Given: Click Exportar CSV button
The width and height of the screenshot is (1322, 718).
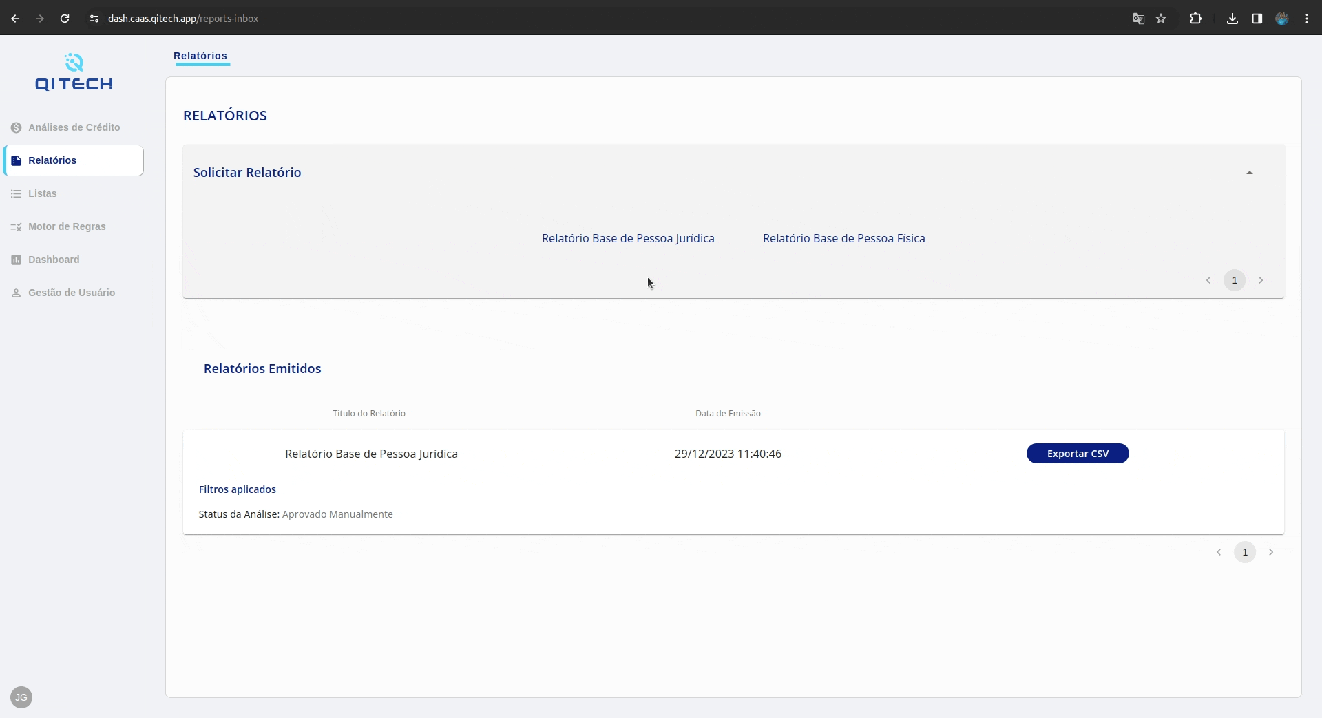Looking at the screenshot, I should pyautogui.click(x=1078, y=454).
